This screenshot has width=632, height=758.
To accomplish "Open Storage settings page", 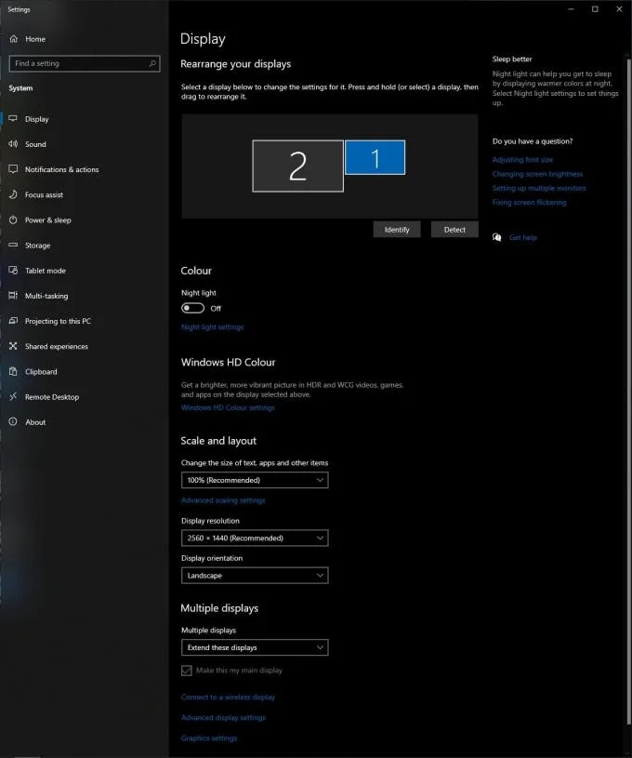I will pos(38,246).
